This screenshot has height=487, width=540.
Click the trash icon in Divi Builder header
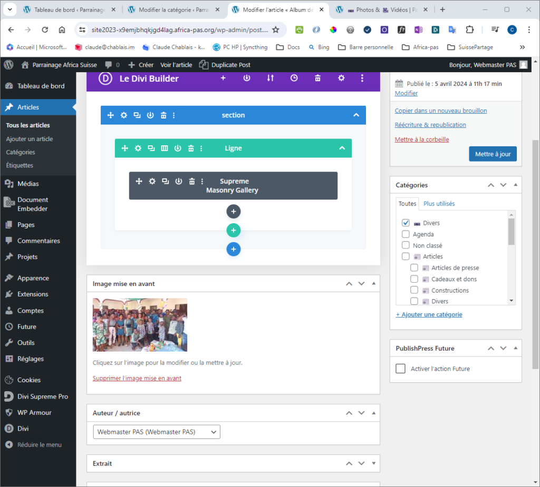(x=317, y=78)
